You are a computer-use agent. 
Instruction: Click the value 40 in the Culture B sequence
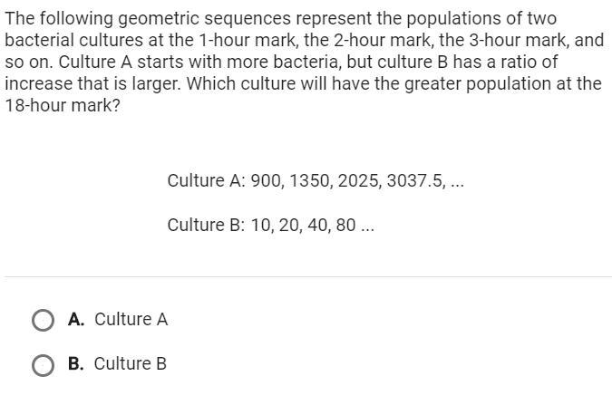pos(317,226)
